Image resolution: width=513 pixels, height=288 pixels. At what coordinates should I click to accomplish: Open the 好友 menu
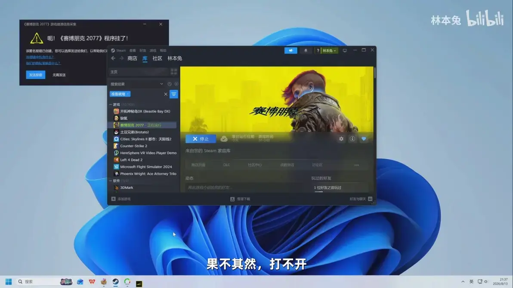coord(142,51)
